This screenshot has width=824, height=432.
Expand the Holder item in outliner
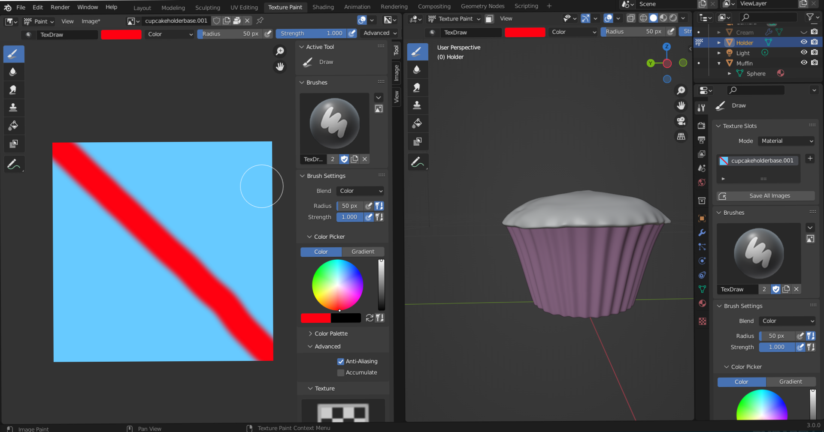click(x=719, y=42)
